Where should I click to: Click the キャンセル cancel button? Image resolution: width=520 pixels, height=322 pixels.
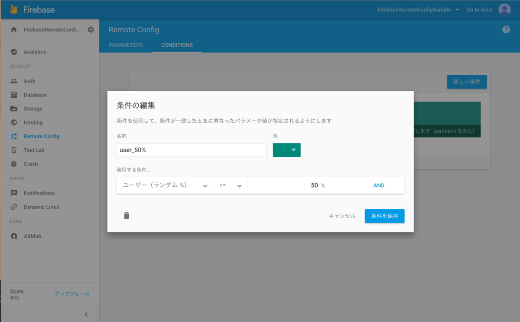(342, 216)
